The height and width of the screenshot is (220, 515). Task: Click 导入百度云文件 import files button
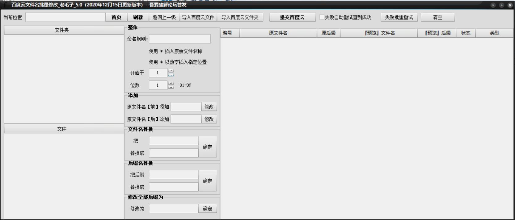pyautogui.click(x=198, y=17)
